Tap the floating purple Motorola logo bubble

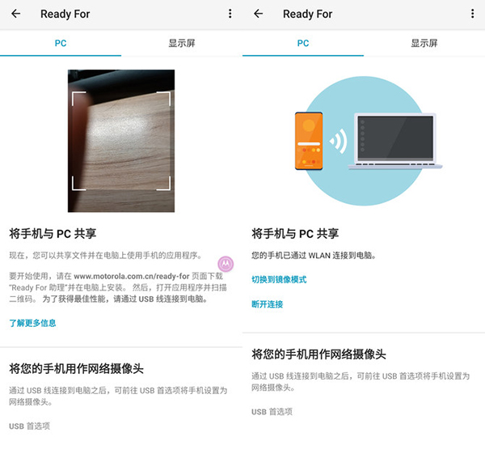click(x=226, y=264)
